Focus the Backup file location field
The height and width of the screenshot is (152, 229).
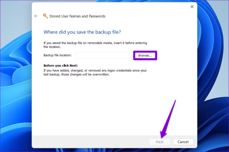(104, 55)
